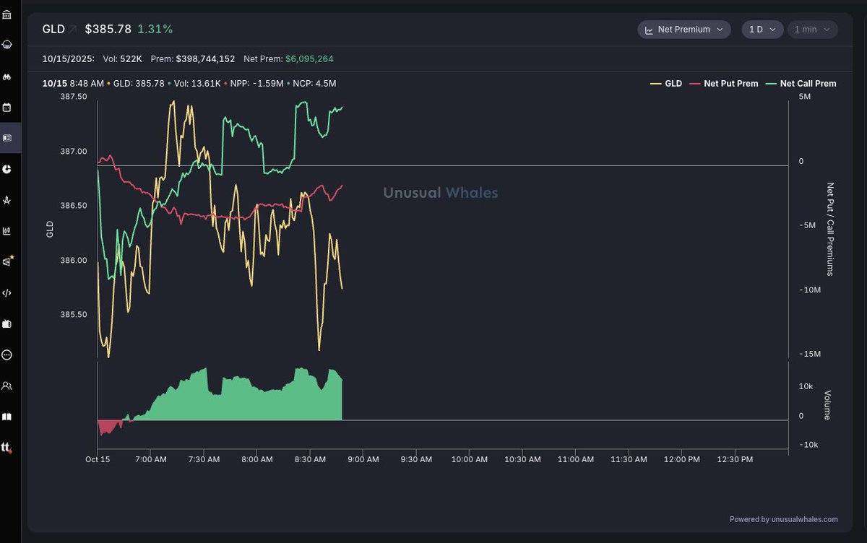Click the open book docs icon
The height and width of the screenshot is (543, 867).
7,417
